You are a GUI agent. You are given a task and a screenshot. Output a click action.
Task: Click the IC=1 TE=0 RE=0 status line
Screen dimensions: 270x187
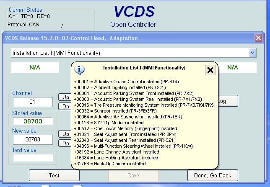[29, 16]
